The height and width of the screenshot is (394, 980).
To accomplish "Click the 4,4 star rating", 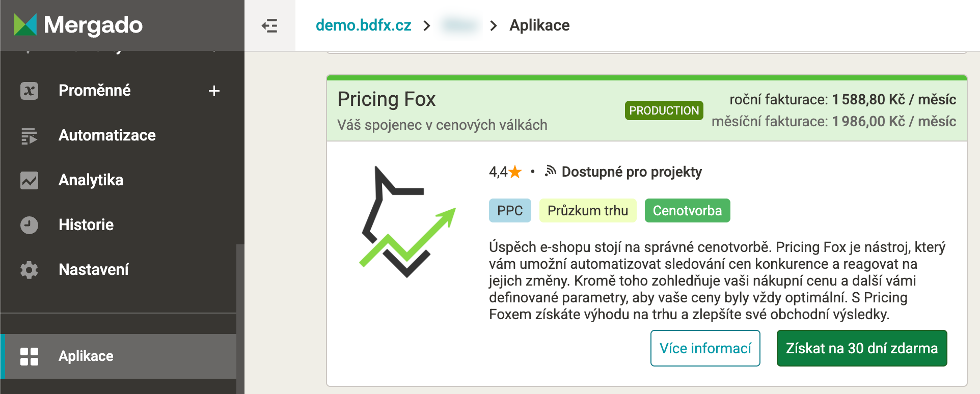I will (x=505, y=172).
